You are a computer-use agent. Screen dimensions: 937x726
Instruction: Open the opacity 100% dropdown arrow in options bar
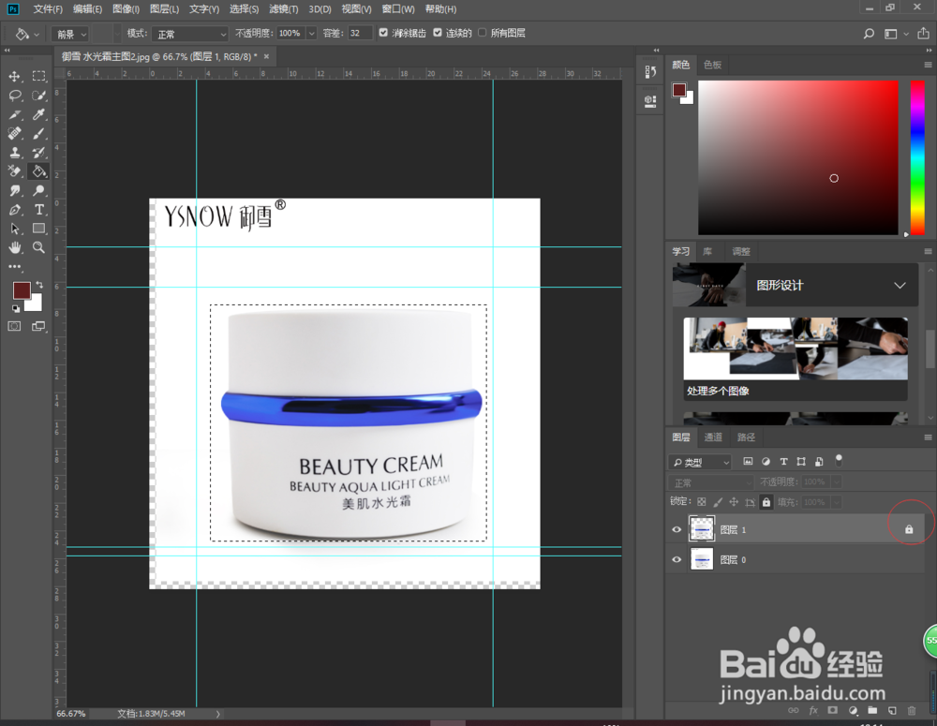coord(311,34)
